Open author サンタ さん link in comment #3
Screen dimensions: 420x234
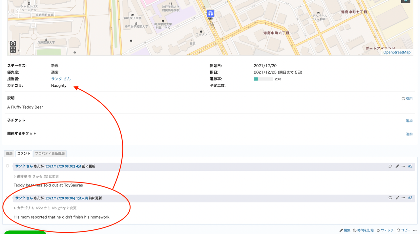coord(24,198)
